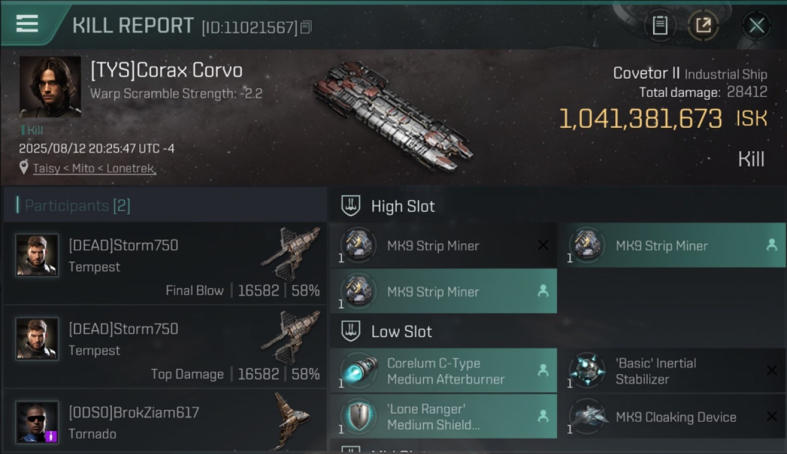The width and height of the screenshot is (787, 454).
Task: View Final Blow entry for Storm750
Action: tap(165, 263)
